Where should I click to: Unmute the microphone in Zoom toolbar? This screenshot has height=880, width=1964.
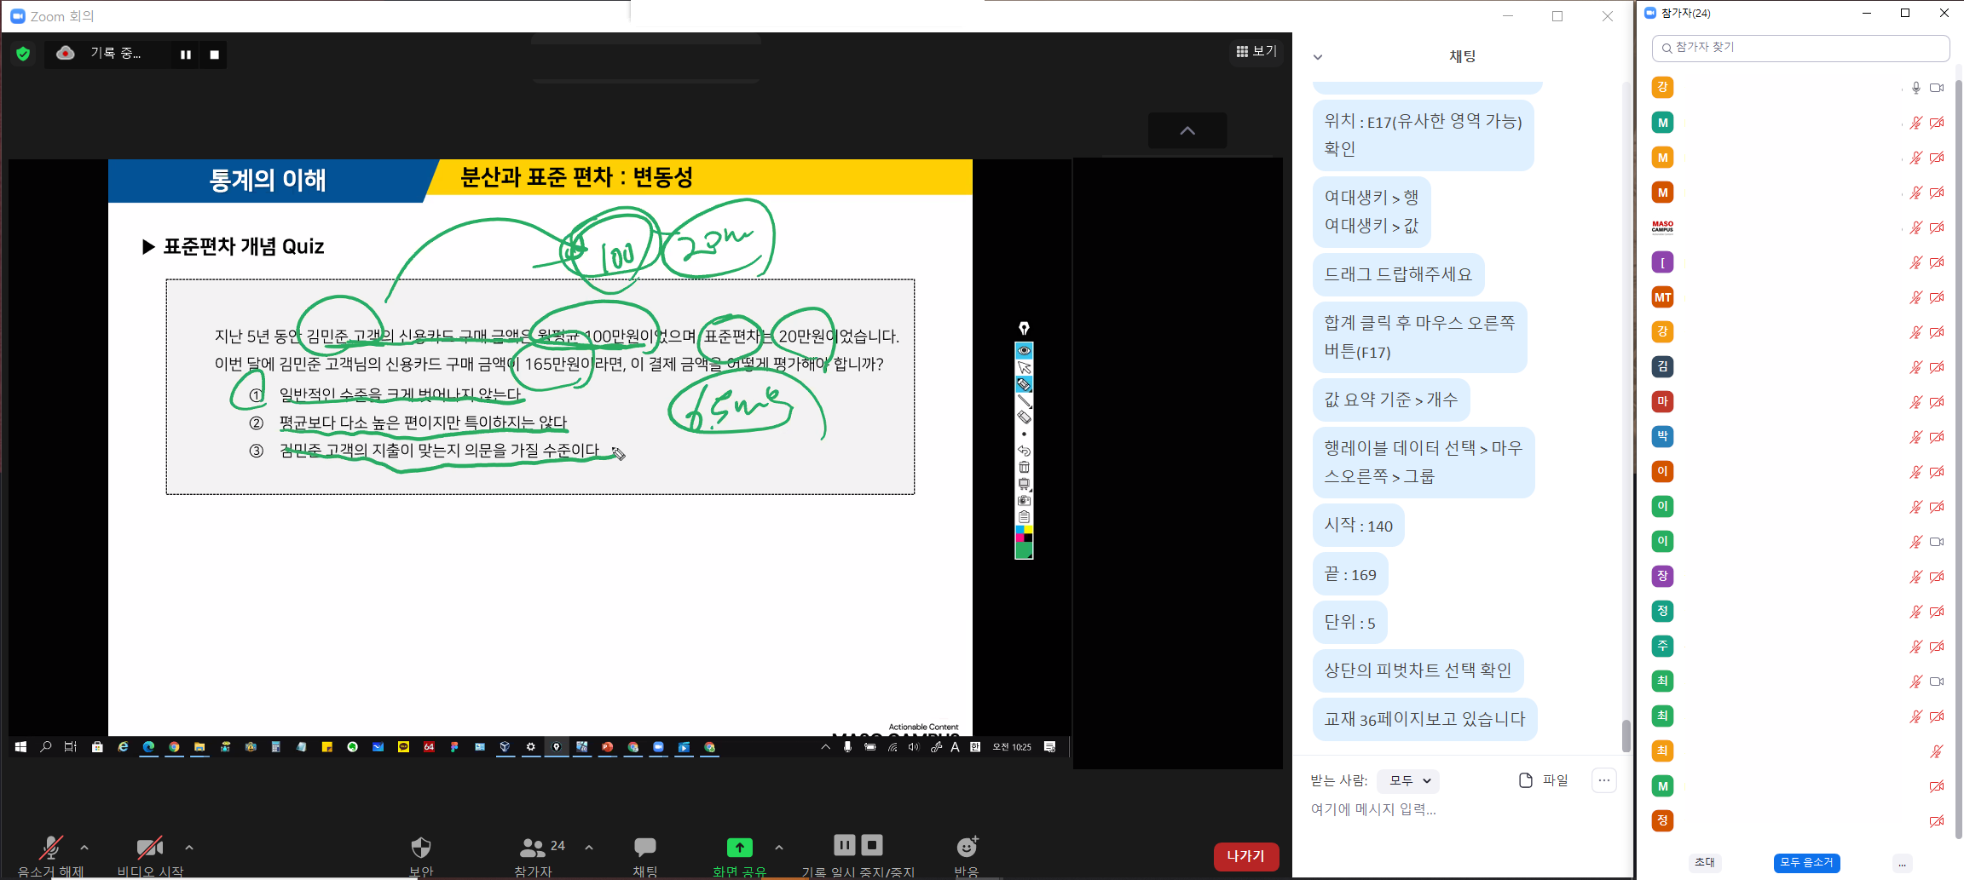[50, 848]
